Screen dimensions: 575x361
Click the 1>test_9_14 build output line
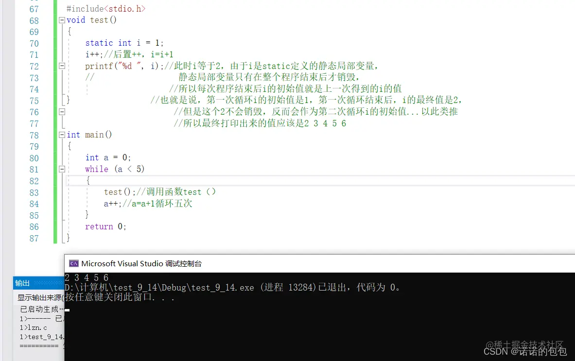point(42,337)
